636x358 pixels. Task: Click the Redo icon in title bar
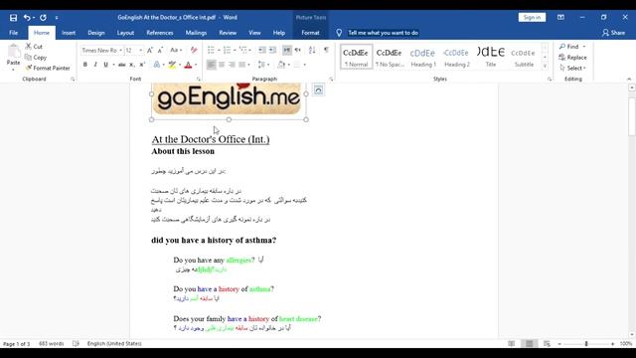[x=43, y=18]
